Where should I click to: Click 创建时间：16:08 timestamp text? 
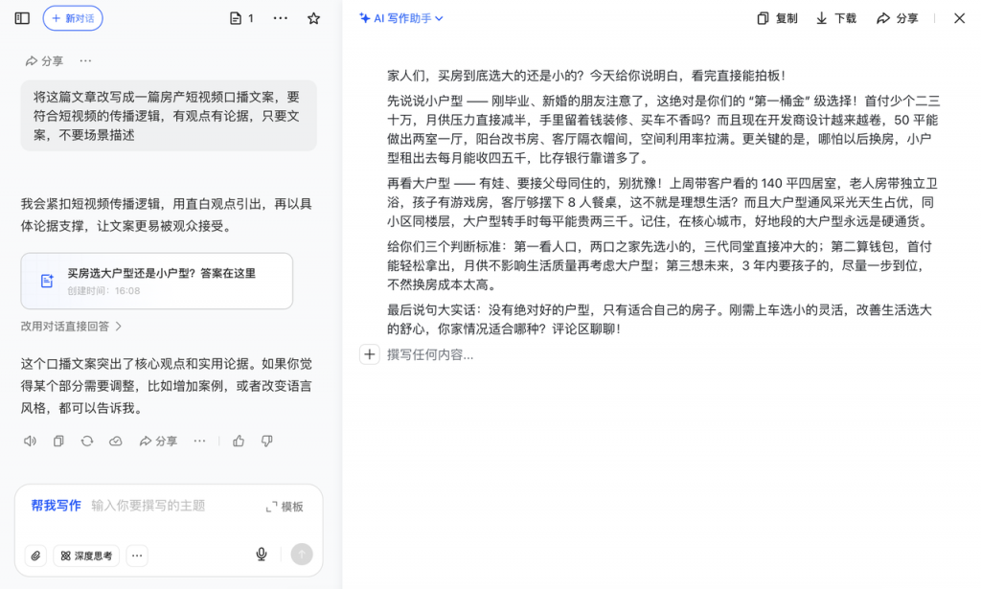[103, 290]
